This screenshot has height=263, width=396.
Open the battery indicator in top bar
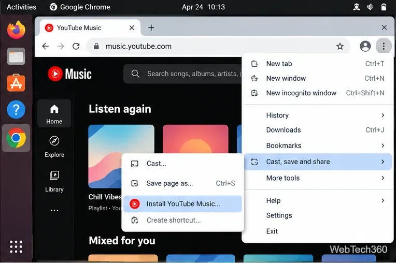(384, 7)
